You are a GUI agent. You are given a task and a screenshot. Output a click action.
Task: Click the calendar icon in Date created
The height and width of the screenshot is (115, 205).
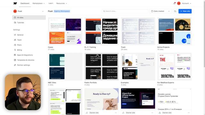pyautogui.click(x=152, y=11)
